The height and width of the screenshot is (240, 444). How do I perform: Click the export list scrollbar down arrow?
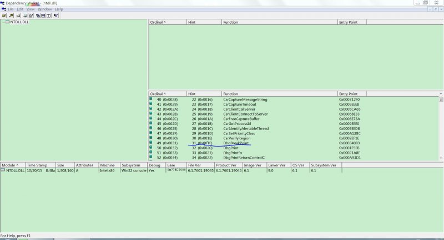tap(441, 158)
